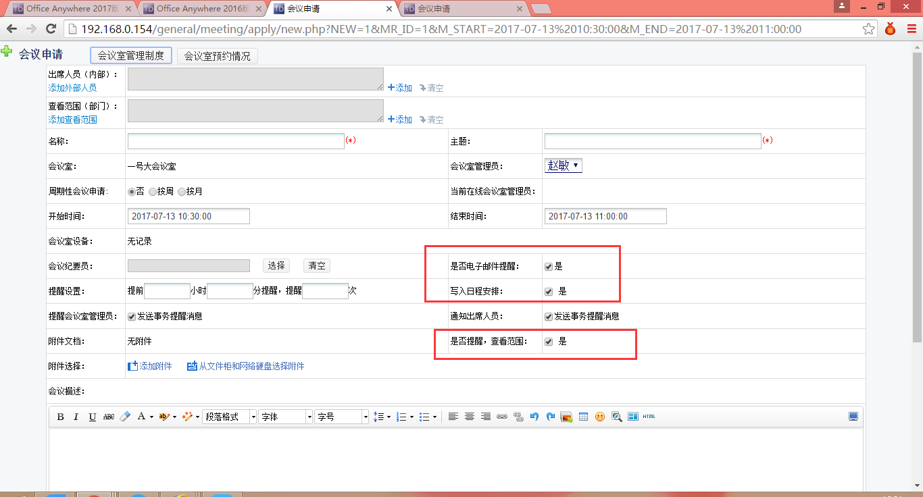Open the insert image tool
Screen dimensions: 923x497
click(567, 417)
